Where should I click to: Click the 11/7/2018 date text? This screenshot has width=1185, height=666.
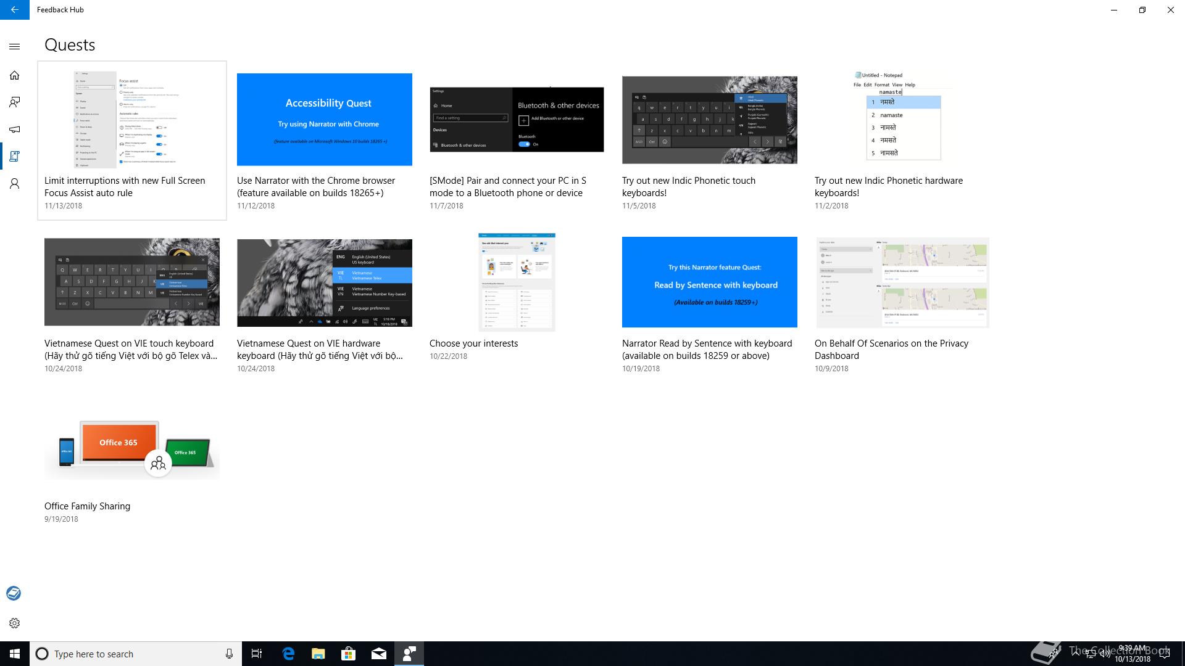tap(446, 206)
